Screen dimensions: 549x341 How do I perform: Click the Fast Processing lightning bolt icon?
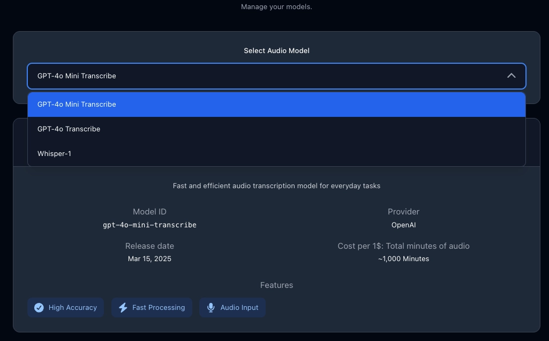tap(123, 308)
